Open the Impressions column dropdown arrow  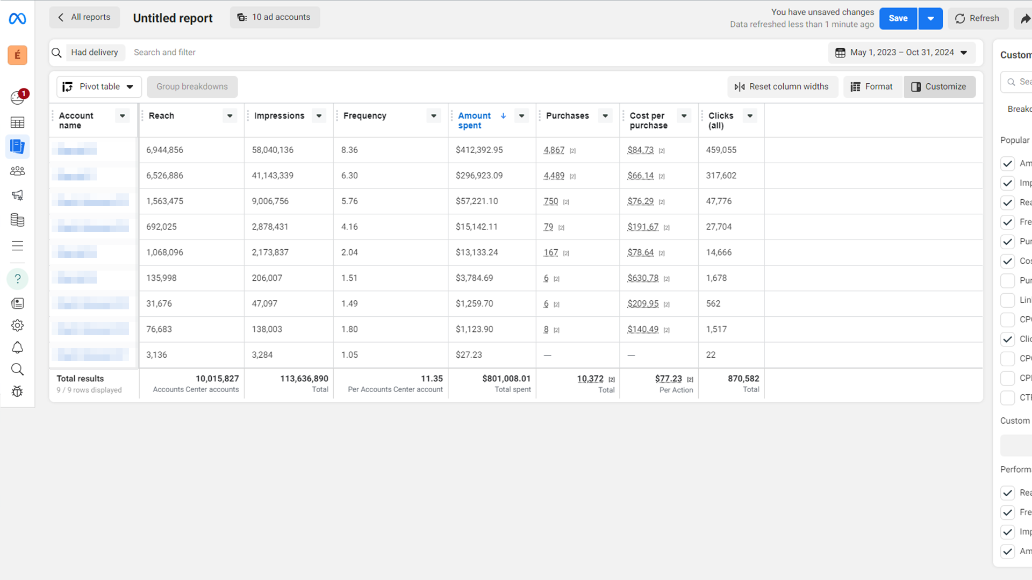pyautogui.click(x=319, y=116)
